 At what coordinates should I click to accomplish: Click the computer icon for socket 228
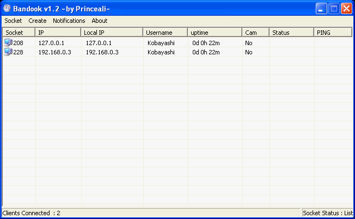[8, 52]
